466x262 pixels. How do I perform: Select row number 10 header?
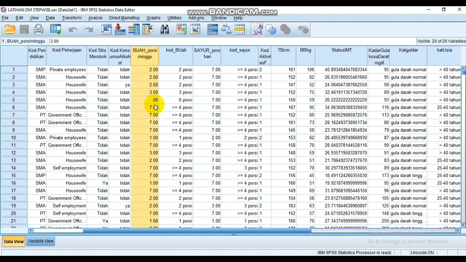14,138
